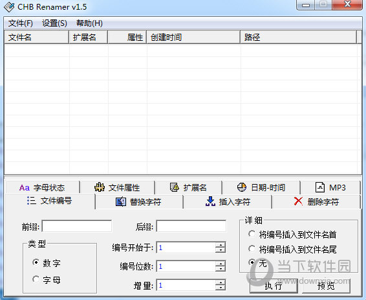Switch to the 插入字符 tab
The image size is (366, 300).
[x=228, y=202]
